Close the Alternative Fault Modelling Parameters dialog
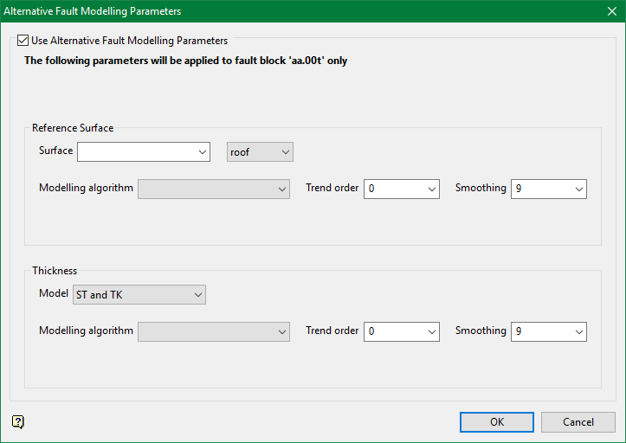The image size is (626, 443). click(x=611, y=11)
